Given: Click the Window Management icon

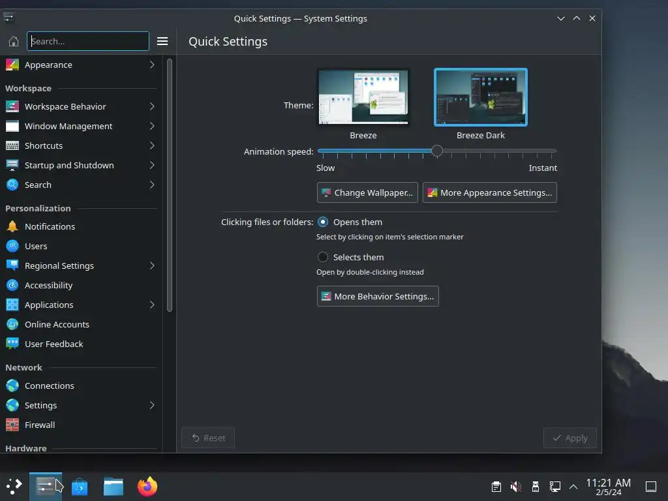Looking at the screenshot, I should tap(12, 126).
